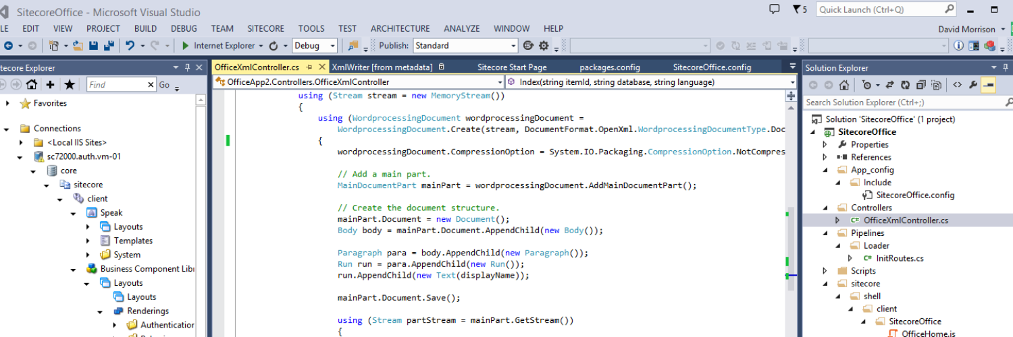Toggle auto-hide pin of Sitecore Explorer

(x=187, y=67)
